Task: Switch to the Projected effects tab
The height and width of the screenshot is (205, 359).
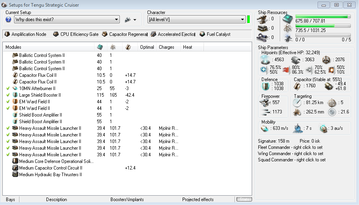Action: [198, 200]
